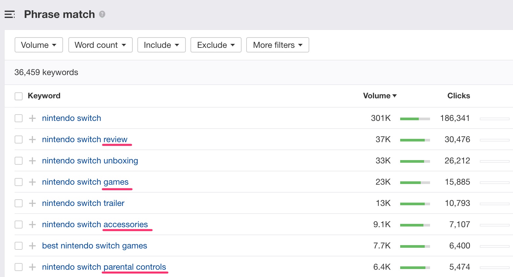The height and width of the screenshot is (277, 513).
Task: Click the plus icon for nintendo switch review
Action: click(x=32, y=139)
